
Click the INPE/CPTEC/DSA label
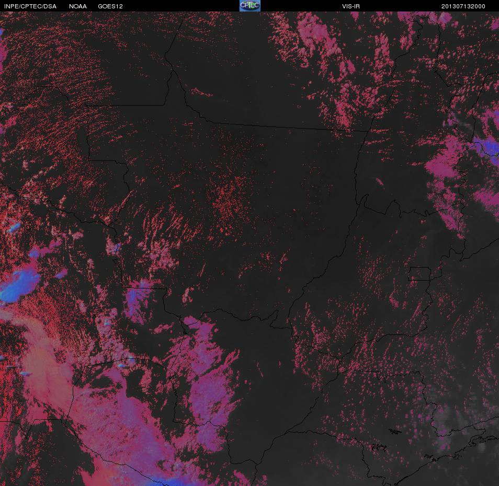pos(30,6)
